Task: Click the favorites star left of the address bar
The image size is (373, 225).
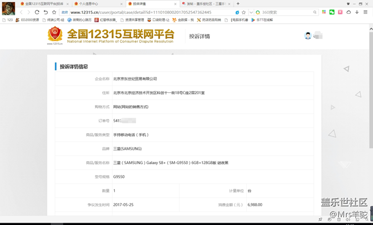Action: point(55,12)
